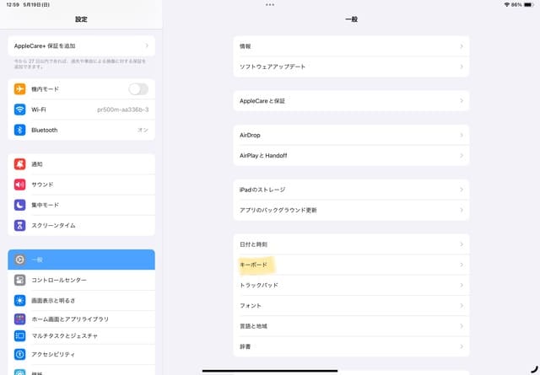
Task: Open サウンド settings in sidebar
Action: pyautogui.click(x=81, y=185)
